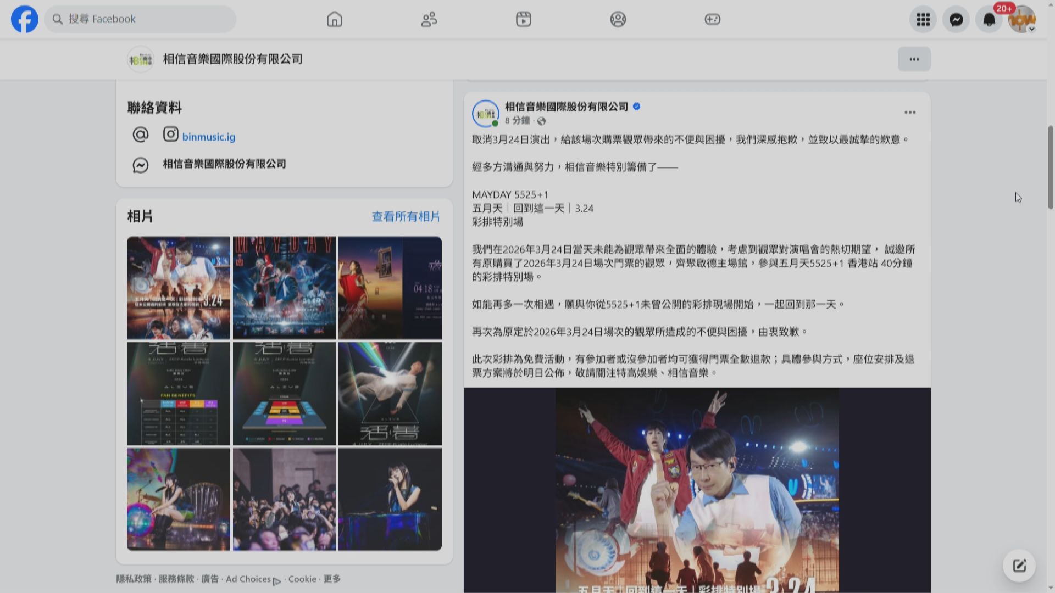The width and height of the screenshot is (1055, 593).
Task: Open the Reels video icon
Action: (x=523, y=19)
